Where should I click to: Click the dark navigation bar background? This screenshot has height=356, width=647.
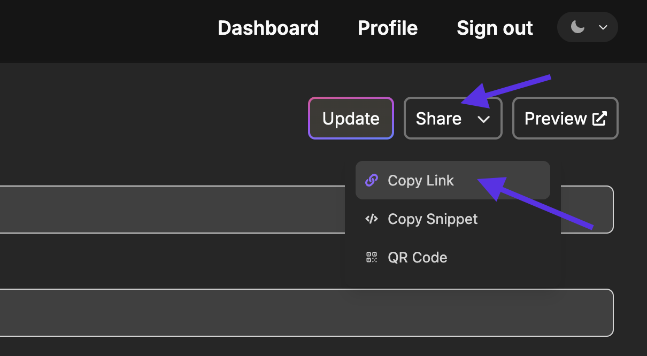(x=107, y=31)
